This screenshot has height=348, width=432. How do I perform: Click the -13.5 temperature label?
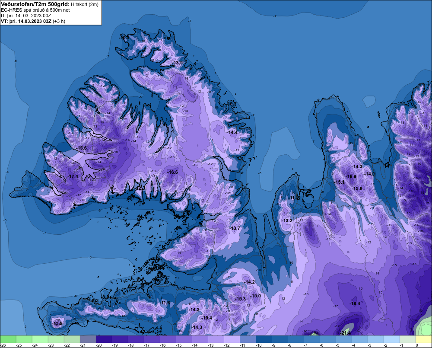pos(178,63)
